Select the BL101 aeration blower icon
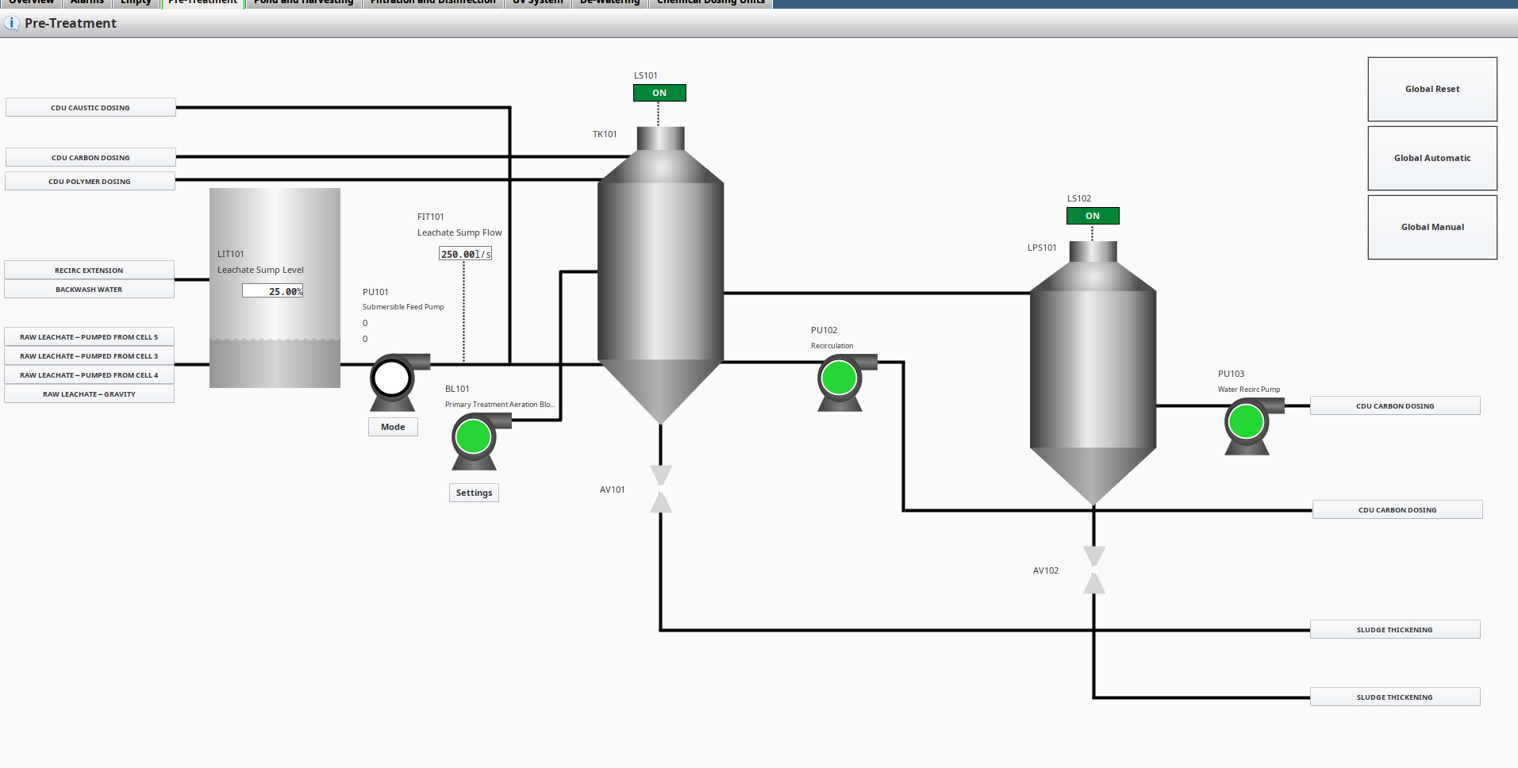This screenshot has height=768, width=1518. 481,441
